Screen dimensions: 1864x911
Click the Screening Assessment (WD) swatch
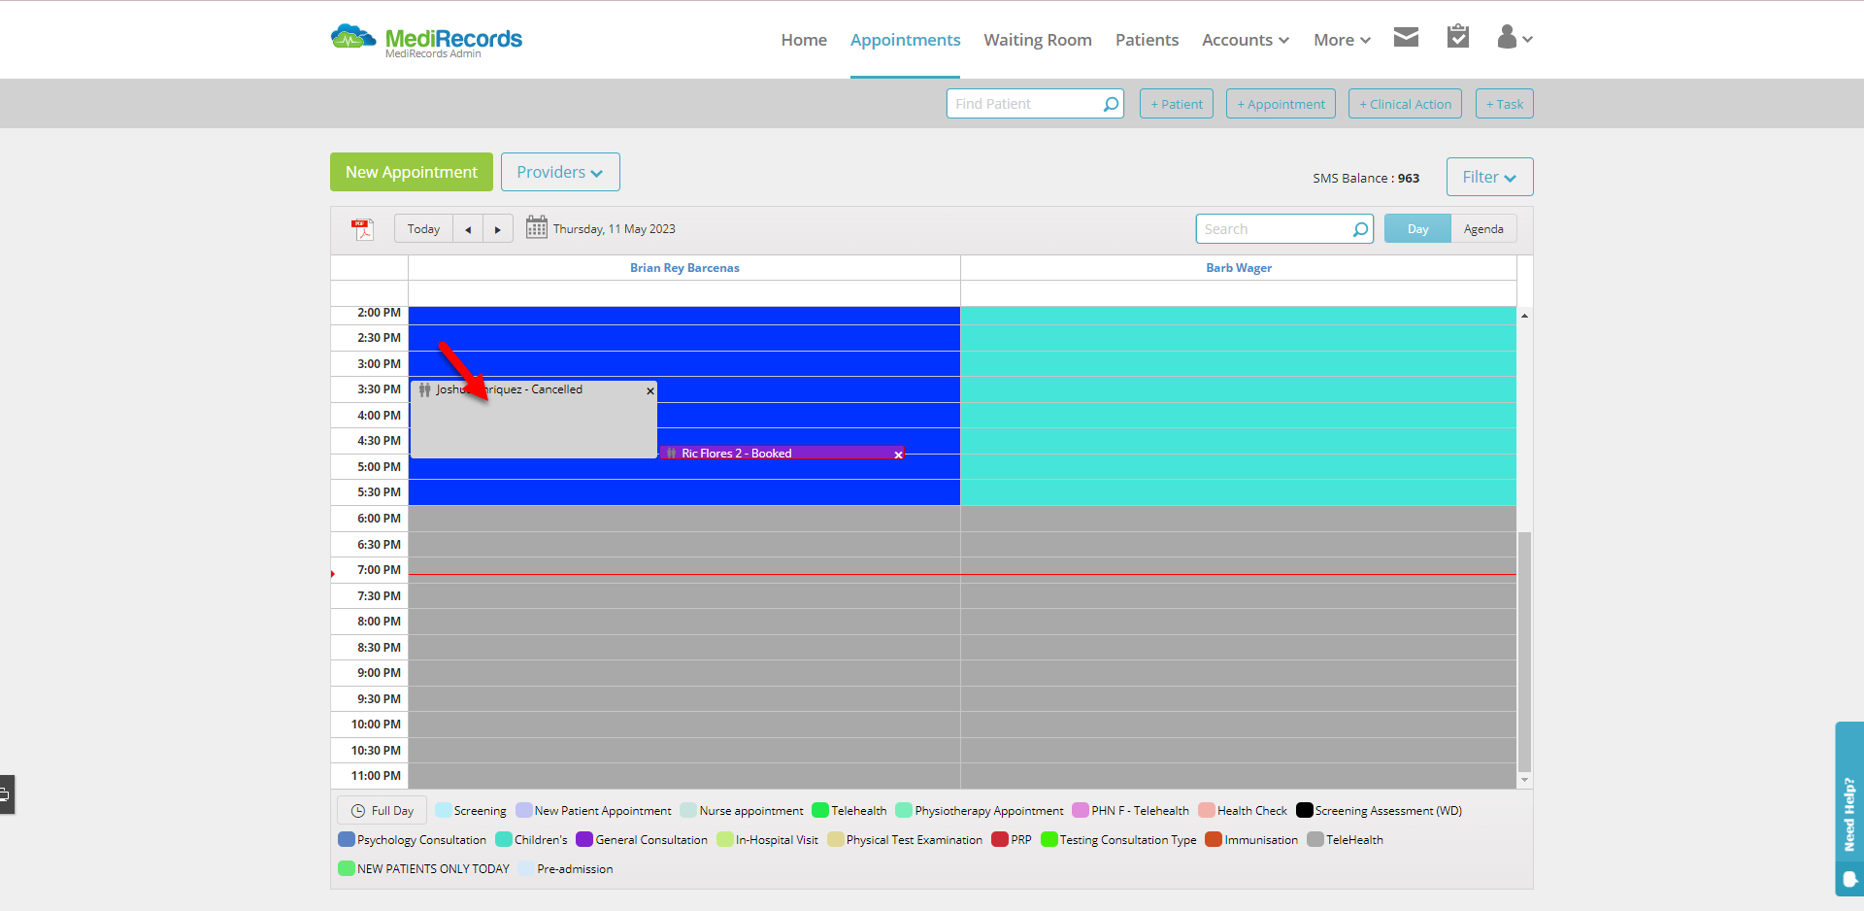(1305, 810)
